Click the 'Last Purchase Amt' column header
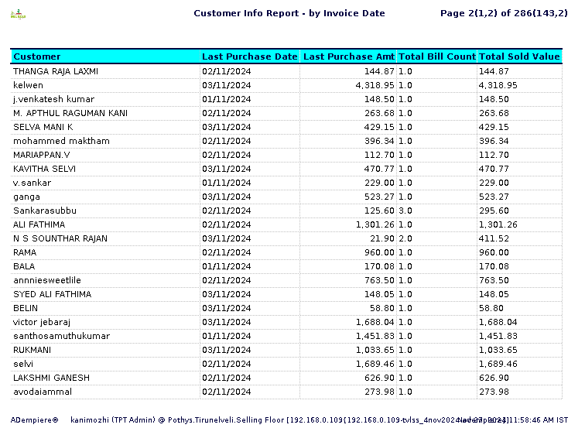 pos(348,56)
